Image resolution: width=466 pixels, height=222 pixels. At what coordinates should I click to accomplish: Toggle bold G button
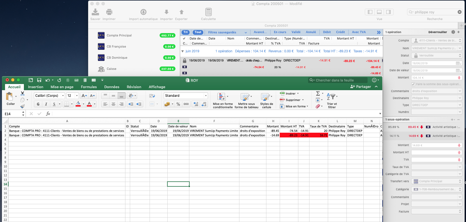pos(38,104)
